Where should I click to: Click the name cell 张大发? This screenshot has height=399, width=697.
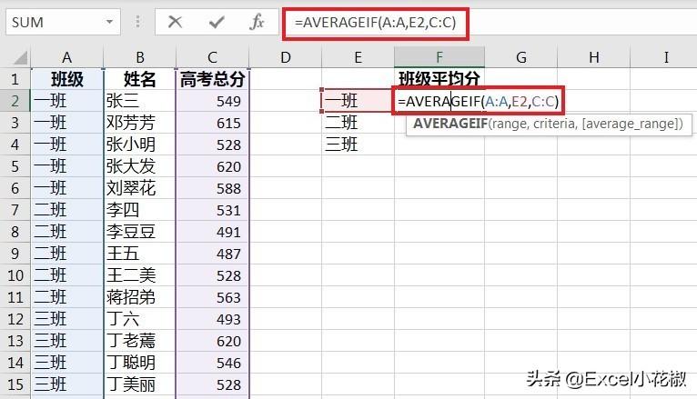click(139, 166)
